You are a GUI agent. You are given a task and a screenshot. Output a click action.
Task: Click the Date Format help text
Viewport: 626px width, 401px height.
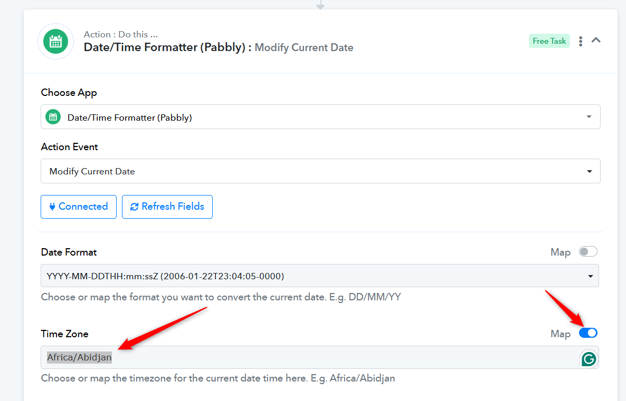(221, 297)
